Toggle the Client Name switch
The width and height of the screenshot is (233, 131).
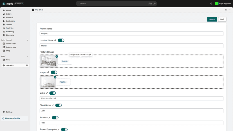pos(59,105)
